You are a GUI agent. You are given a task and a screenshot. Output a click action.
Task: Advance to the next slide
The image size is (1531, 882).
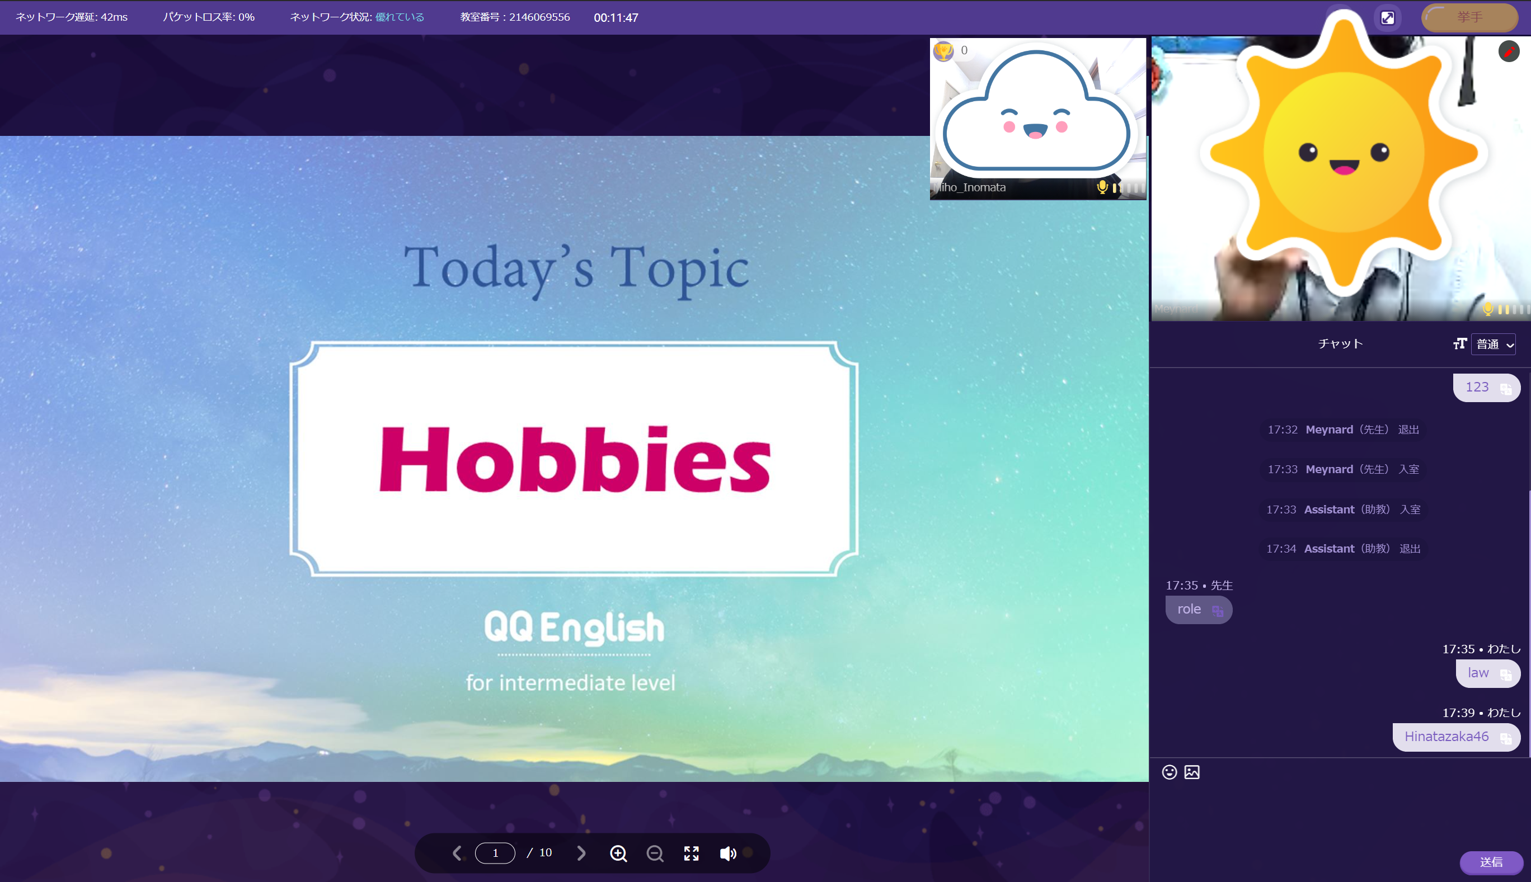(581, 853)
